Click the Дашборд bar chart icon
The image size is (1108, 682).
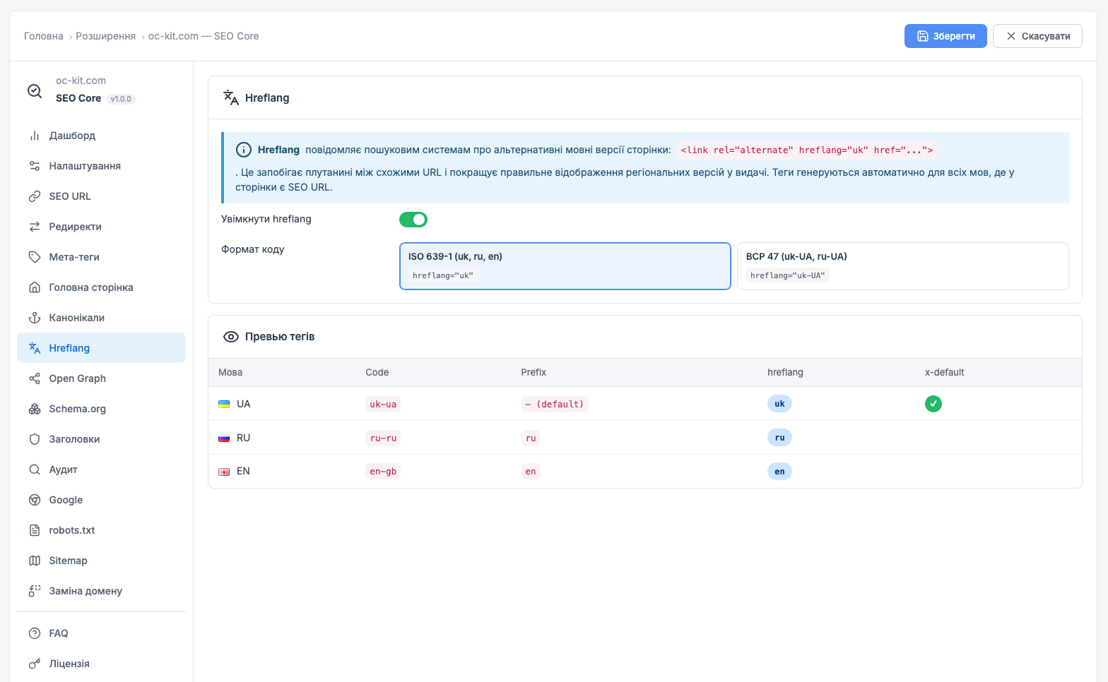35,136
